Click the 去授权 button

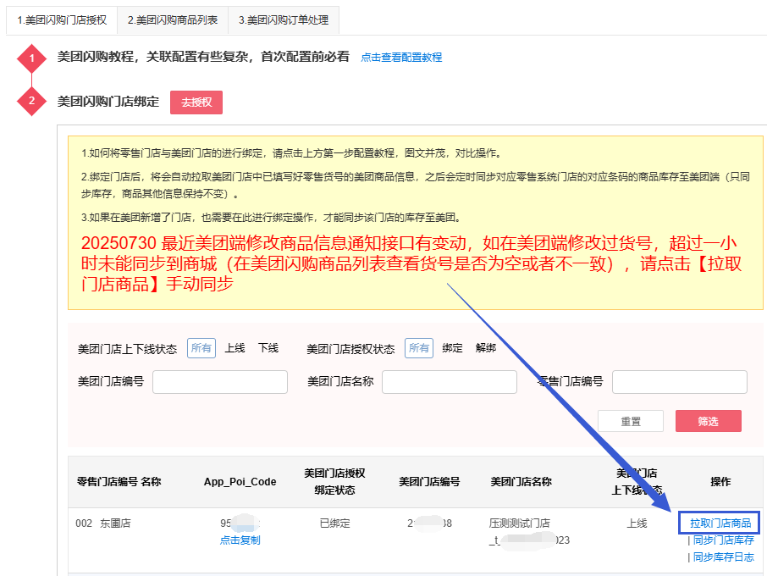(196, 102)
